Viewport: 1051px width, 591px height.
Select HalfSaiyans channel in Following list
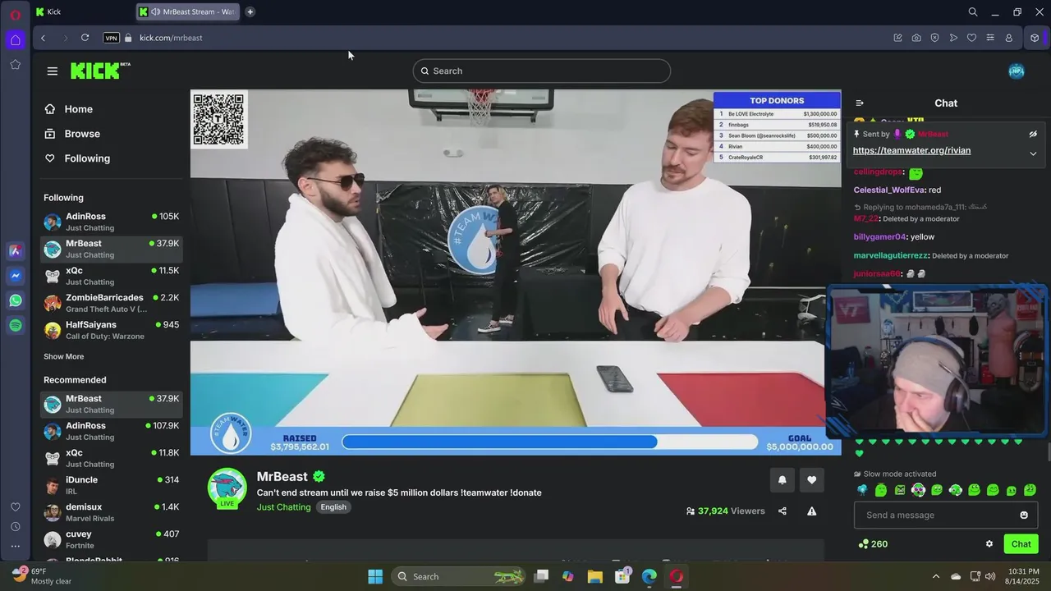111,330
